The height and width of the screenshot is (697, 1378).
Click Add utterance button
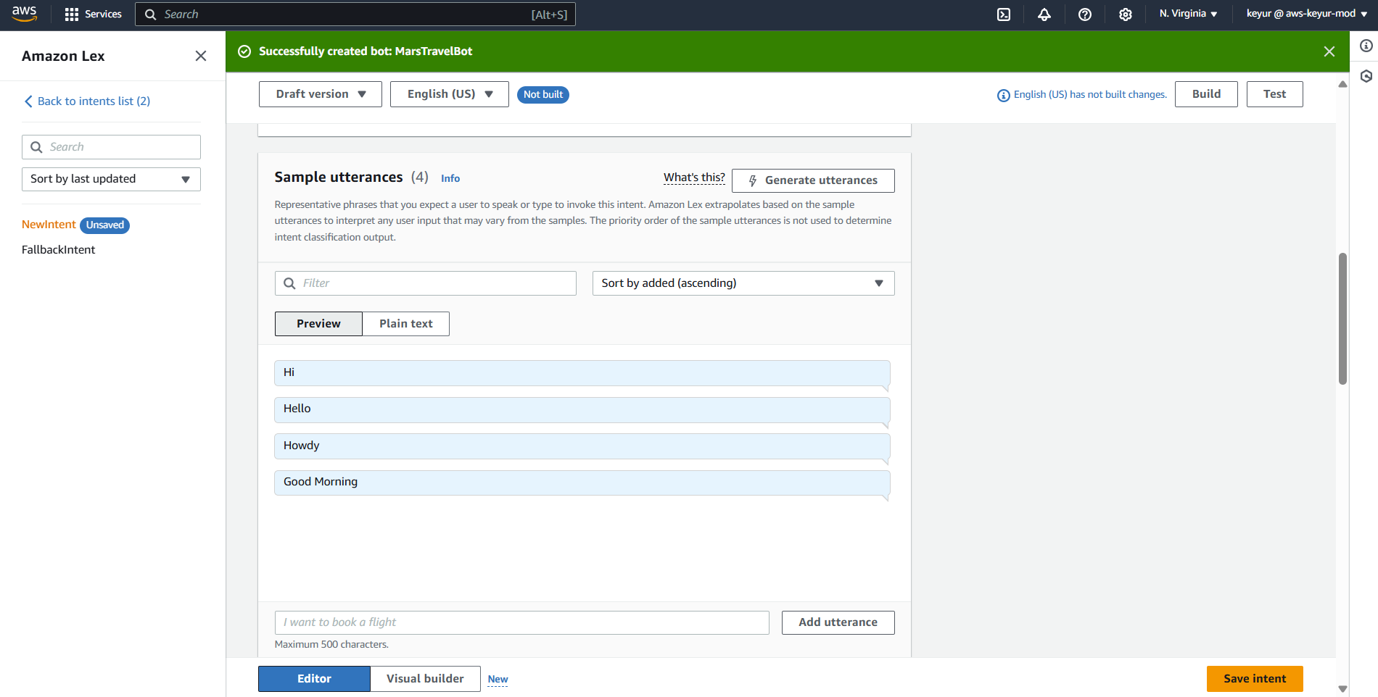pyautogui.click(x=838, y=622)
